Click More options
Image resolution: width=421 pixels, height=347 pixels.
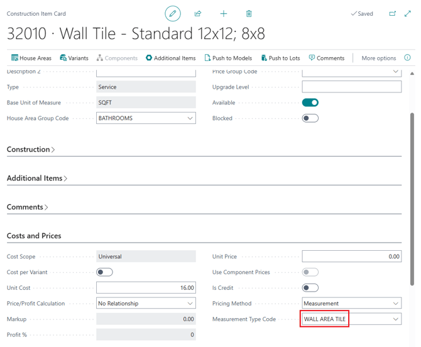tap(378, 58)
